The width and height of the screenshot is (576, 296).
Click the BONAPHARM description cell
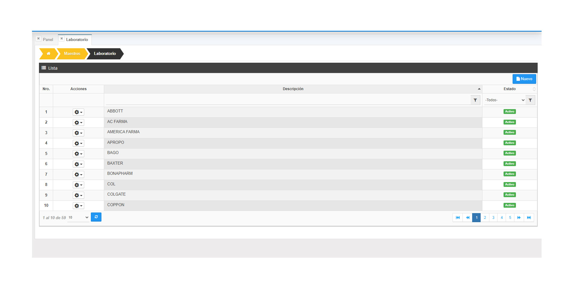[x=293, y=175]
